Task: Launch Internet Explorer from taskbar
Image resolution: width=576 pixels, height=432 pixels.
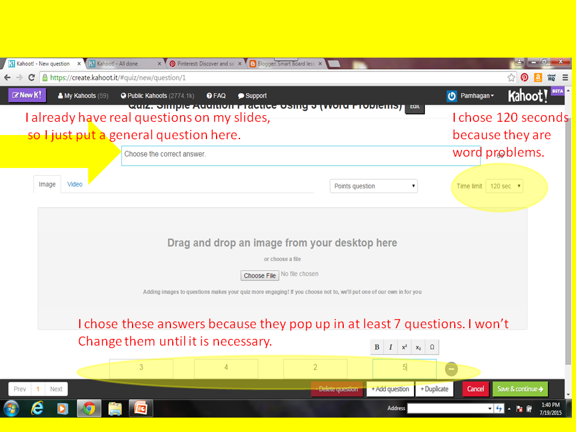Action: click(x=37, y=409)
